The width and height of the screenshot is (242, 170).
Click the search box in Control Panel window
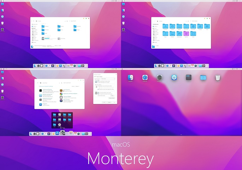tap(73, 83)
